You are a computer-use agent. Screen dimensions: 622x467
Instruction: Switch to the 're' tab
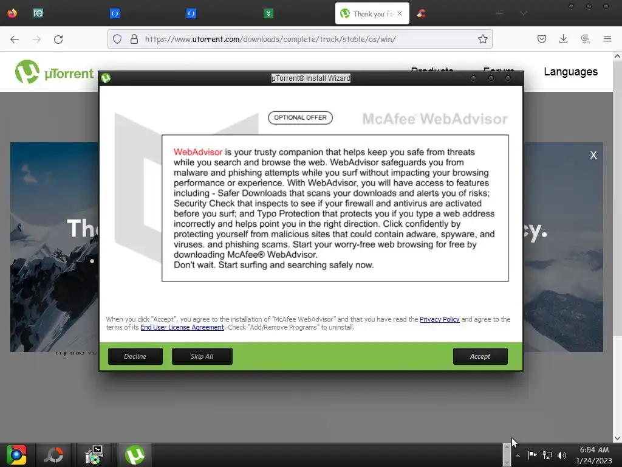(38, 13)
